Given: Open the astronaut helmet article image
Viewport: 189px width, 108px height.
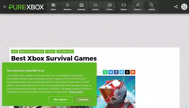Looking at the screenshot, I should pos(116,92).
